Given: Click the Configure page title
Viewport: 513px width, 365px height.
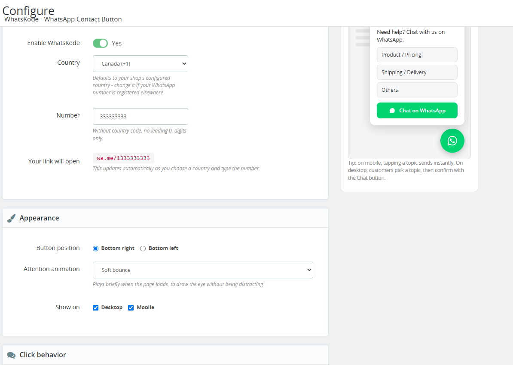Looking at the screenshot, I should [28, 10].
